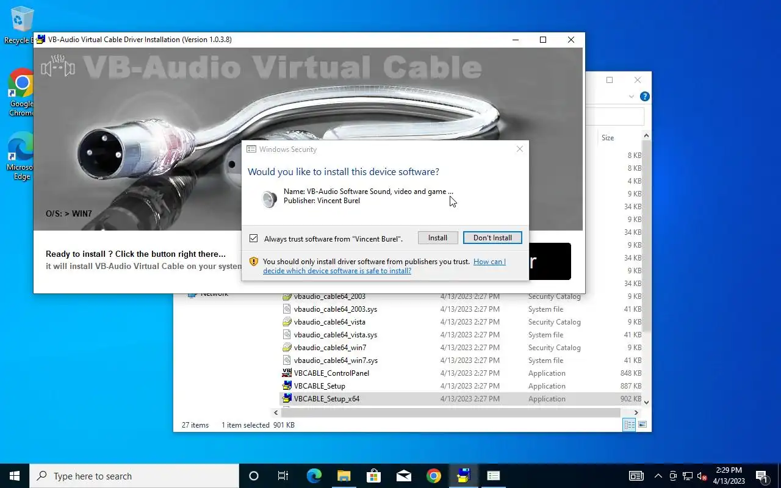The height and width of the screenshot is (488, 781).
Task: Open News and interests on the taskbar
Action: [636, 476]
